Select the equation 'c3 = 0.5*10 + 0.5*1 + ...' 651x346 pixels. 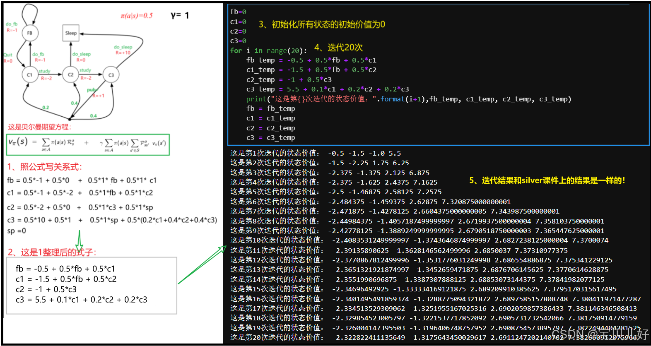(x=112, y=220)
